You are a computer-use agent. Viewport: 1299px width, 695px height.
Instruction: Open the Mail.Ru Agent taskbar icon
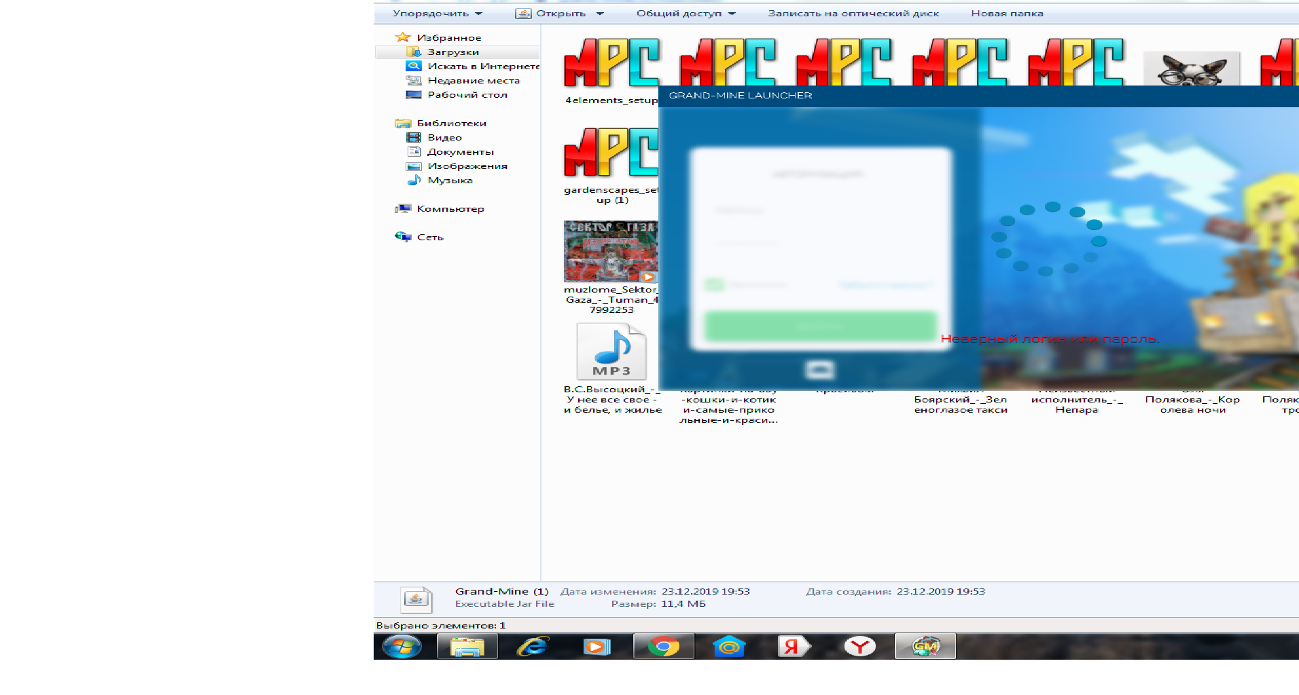click(x=729, y=647)
